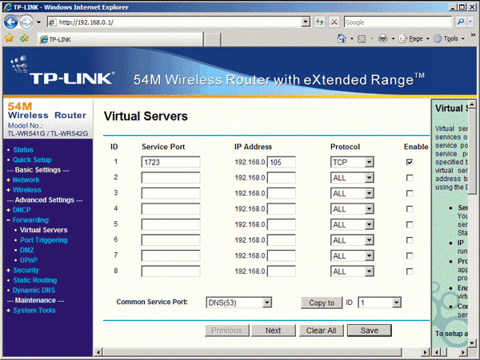480x360 pixels.
Task: Open the Page menu
Action: pos(414,39)
